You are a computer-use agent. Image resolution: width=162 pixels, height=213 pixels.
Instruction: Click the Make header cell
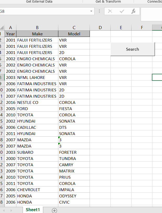[37, 34]
